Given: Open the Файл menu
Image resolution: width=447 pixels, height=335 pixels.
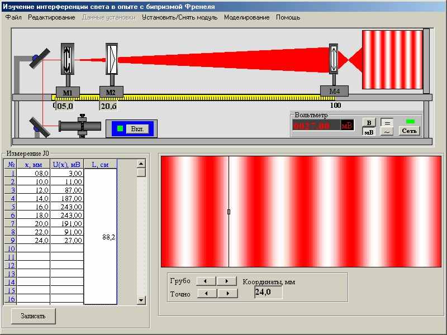Looking at the screenshot, I should pos(13,17).
